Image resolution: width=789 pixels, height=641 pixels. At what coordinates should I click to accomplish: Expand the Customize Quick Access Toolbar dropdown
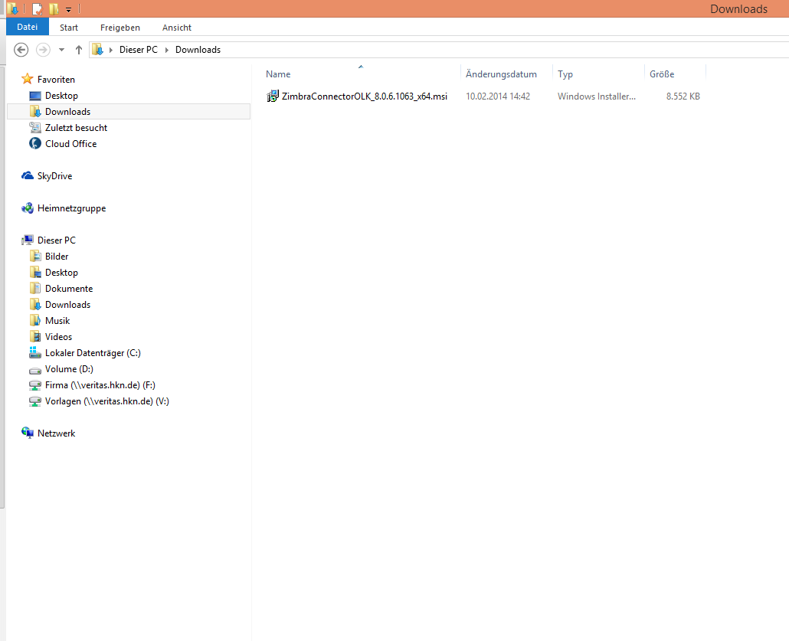pos(68,10)
